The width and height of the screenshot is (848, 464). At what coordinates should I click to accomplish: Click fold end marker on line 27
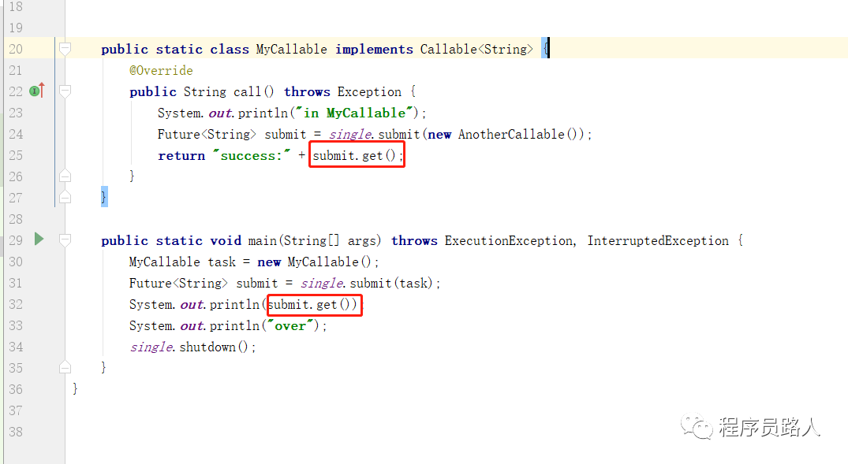[x=65, y=197]
